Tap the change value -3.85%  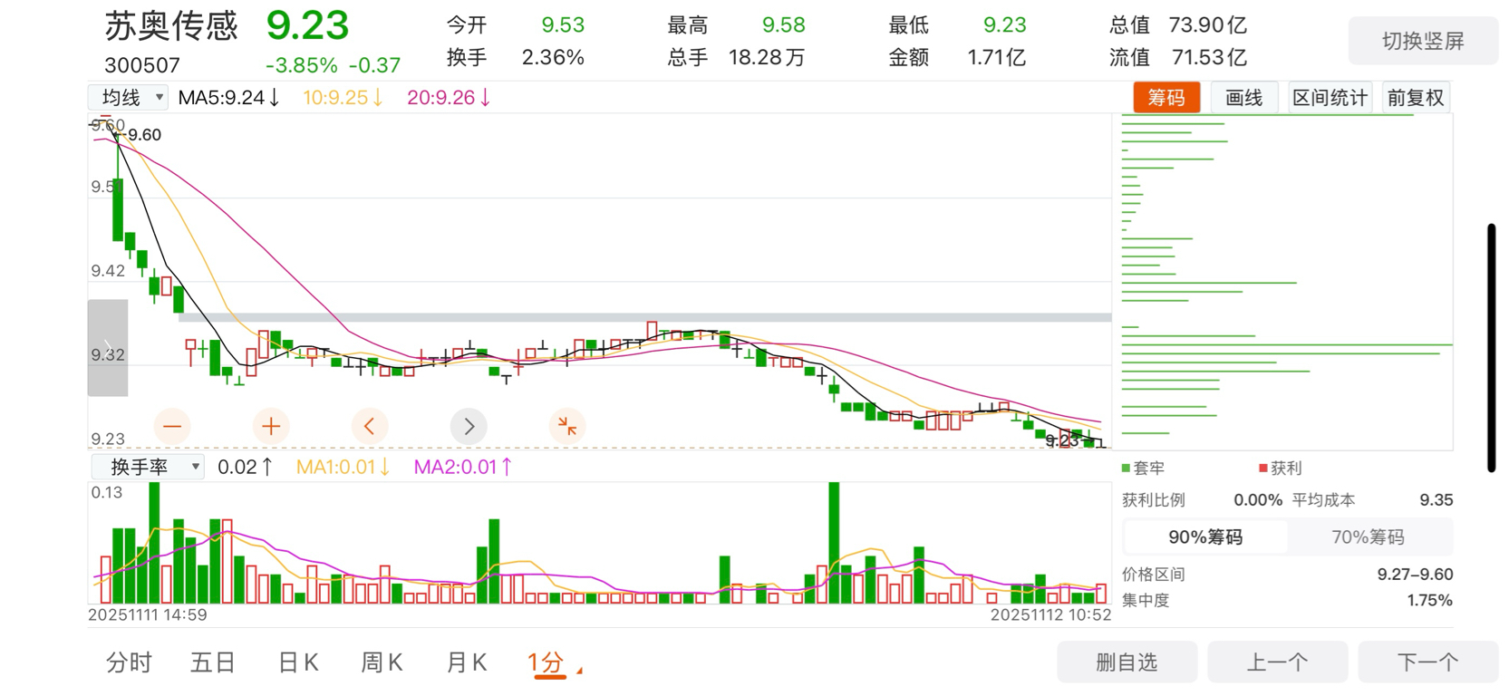301,65
